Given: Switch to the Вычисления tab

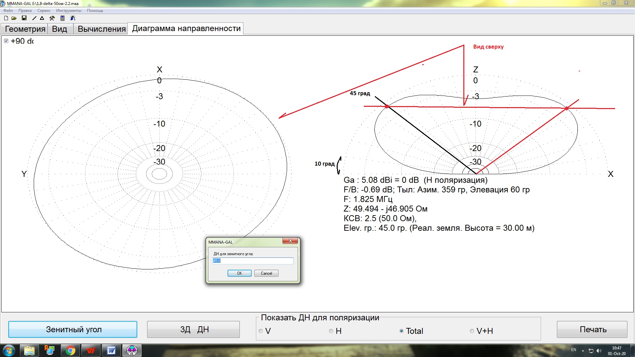Looking at the screenshot, I should [102, 29].
